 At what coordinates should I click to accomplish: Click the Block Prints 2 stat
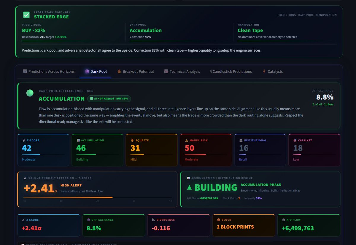231,198
